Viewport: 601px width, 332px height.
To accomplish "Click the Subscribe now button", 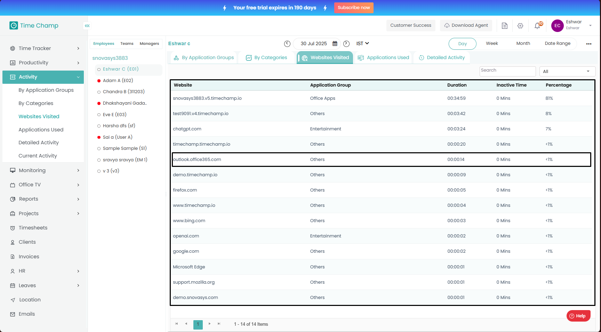I will 354,8.
